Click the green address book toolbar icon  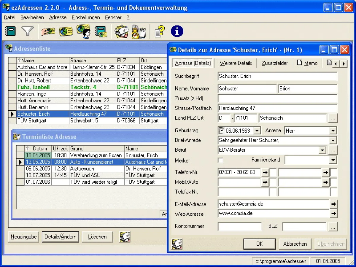11,31
